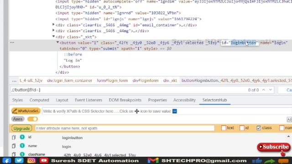
Task: Click the Gmail icon in the banner
Action: point(153,160)
